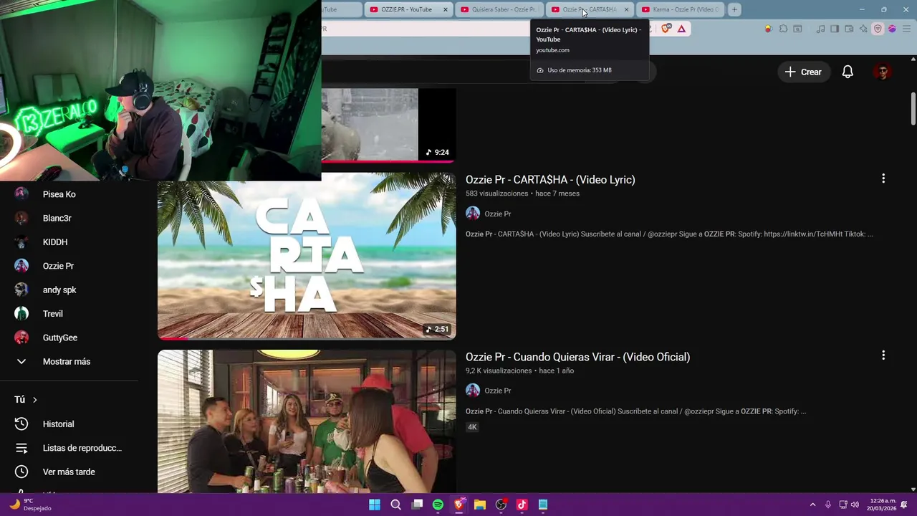
Task: Open the Tú section chevron
Action: 34,400
